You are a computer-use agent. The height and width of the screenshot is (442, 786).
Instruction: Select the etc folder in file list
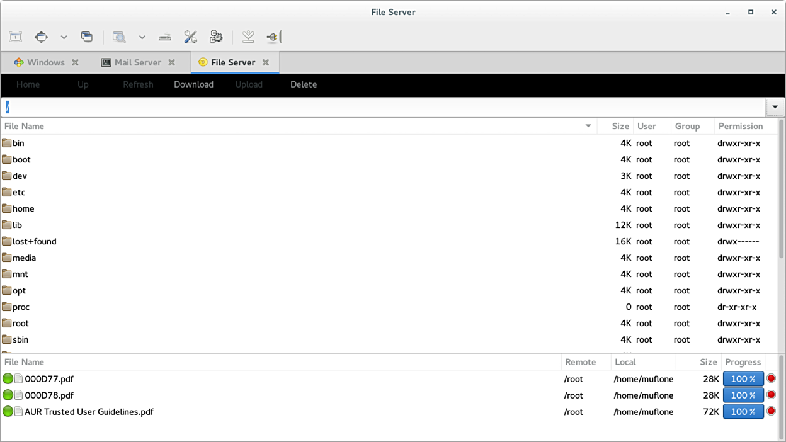[19, 192]
